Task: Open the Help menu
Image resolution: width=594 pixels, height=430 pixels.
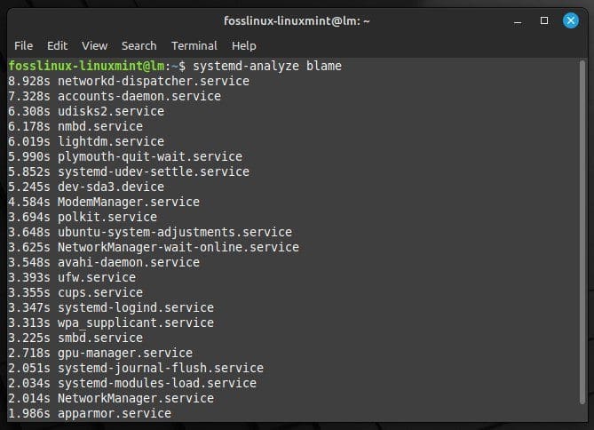Action: pyautogui.click(x=244, y=46)
